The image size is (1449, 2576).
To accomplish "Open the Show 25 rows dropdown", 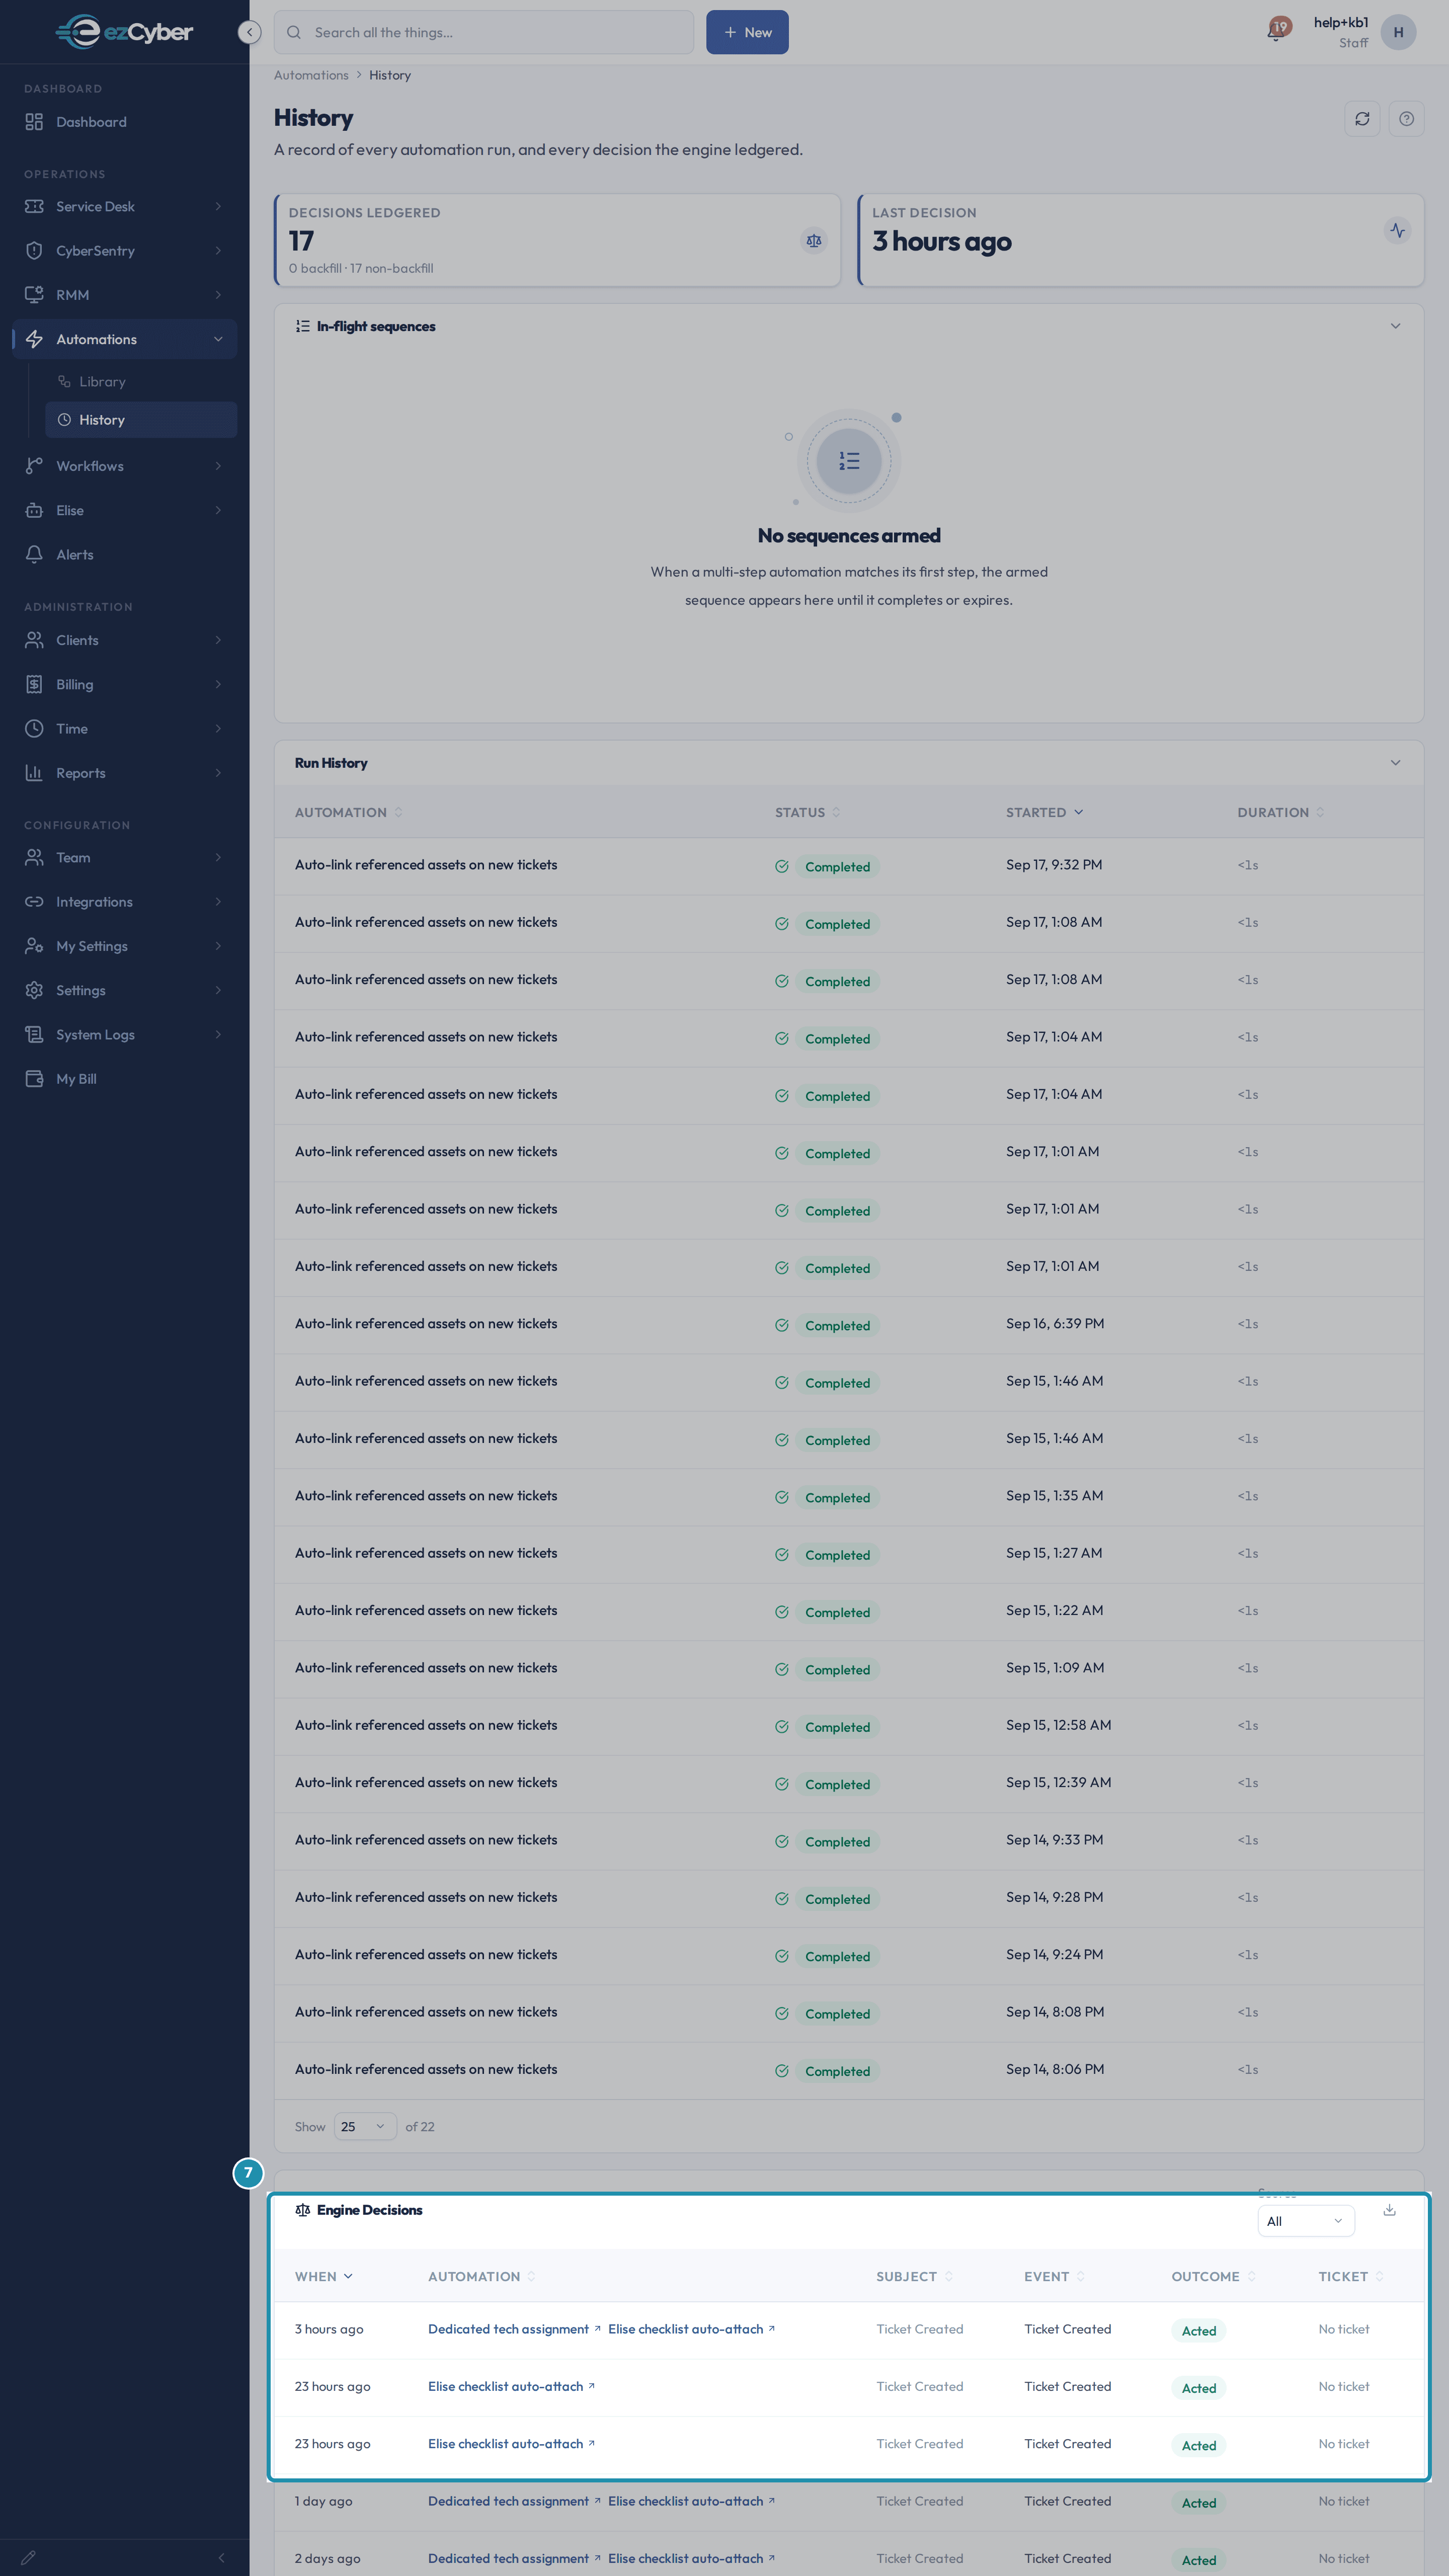I will click(364, 2127).
